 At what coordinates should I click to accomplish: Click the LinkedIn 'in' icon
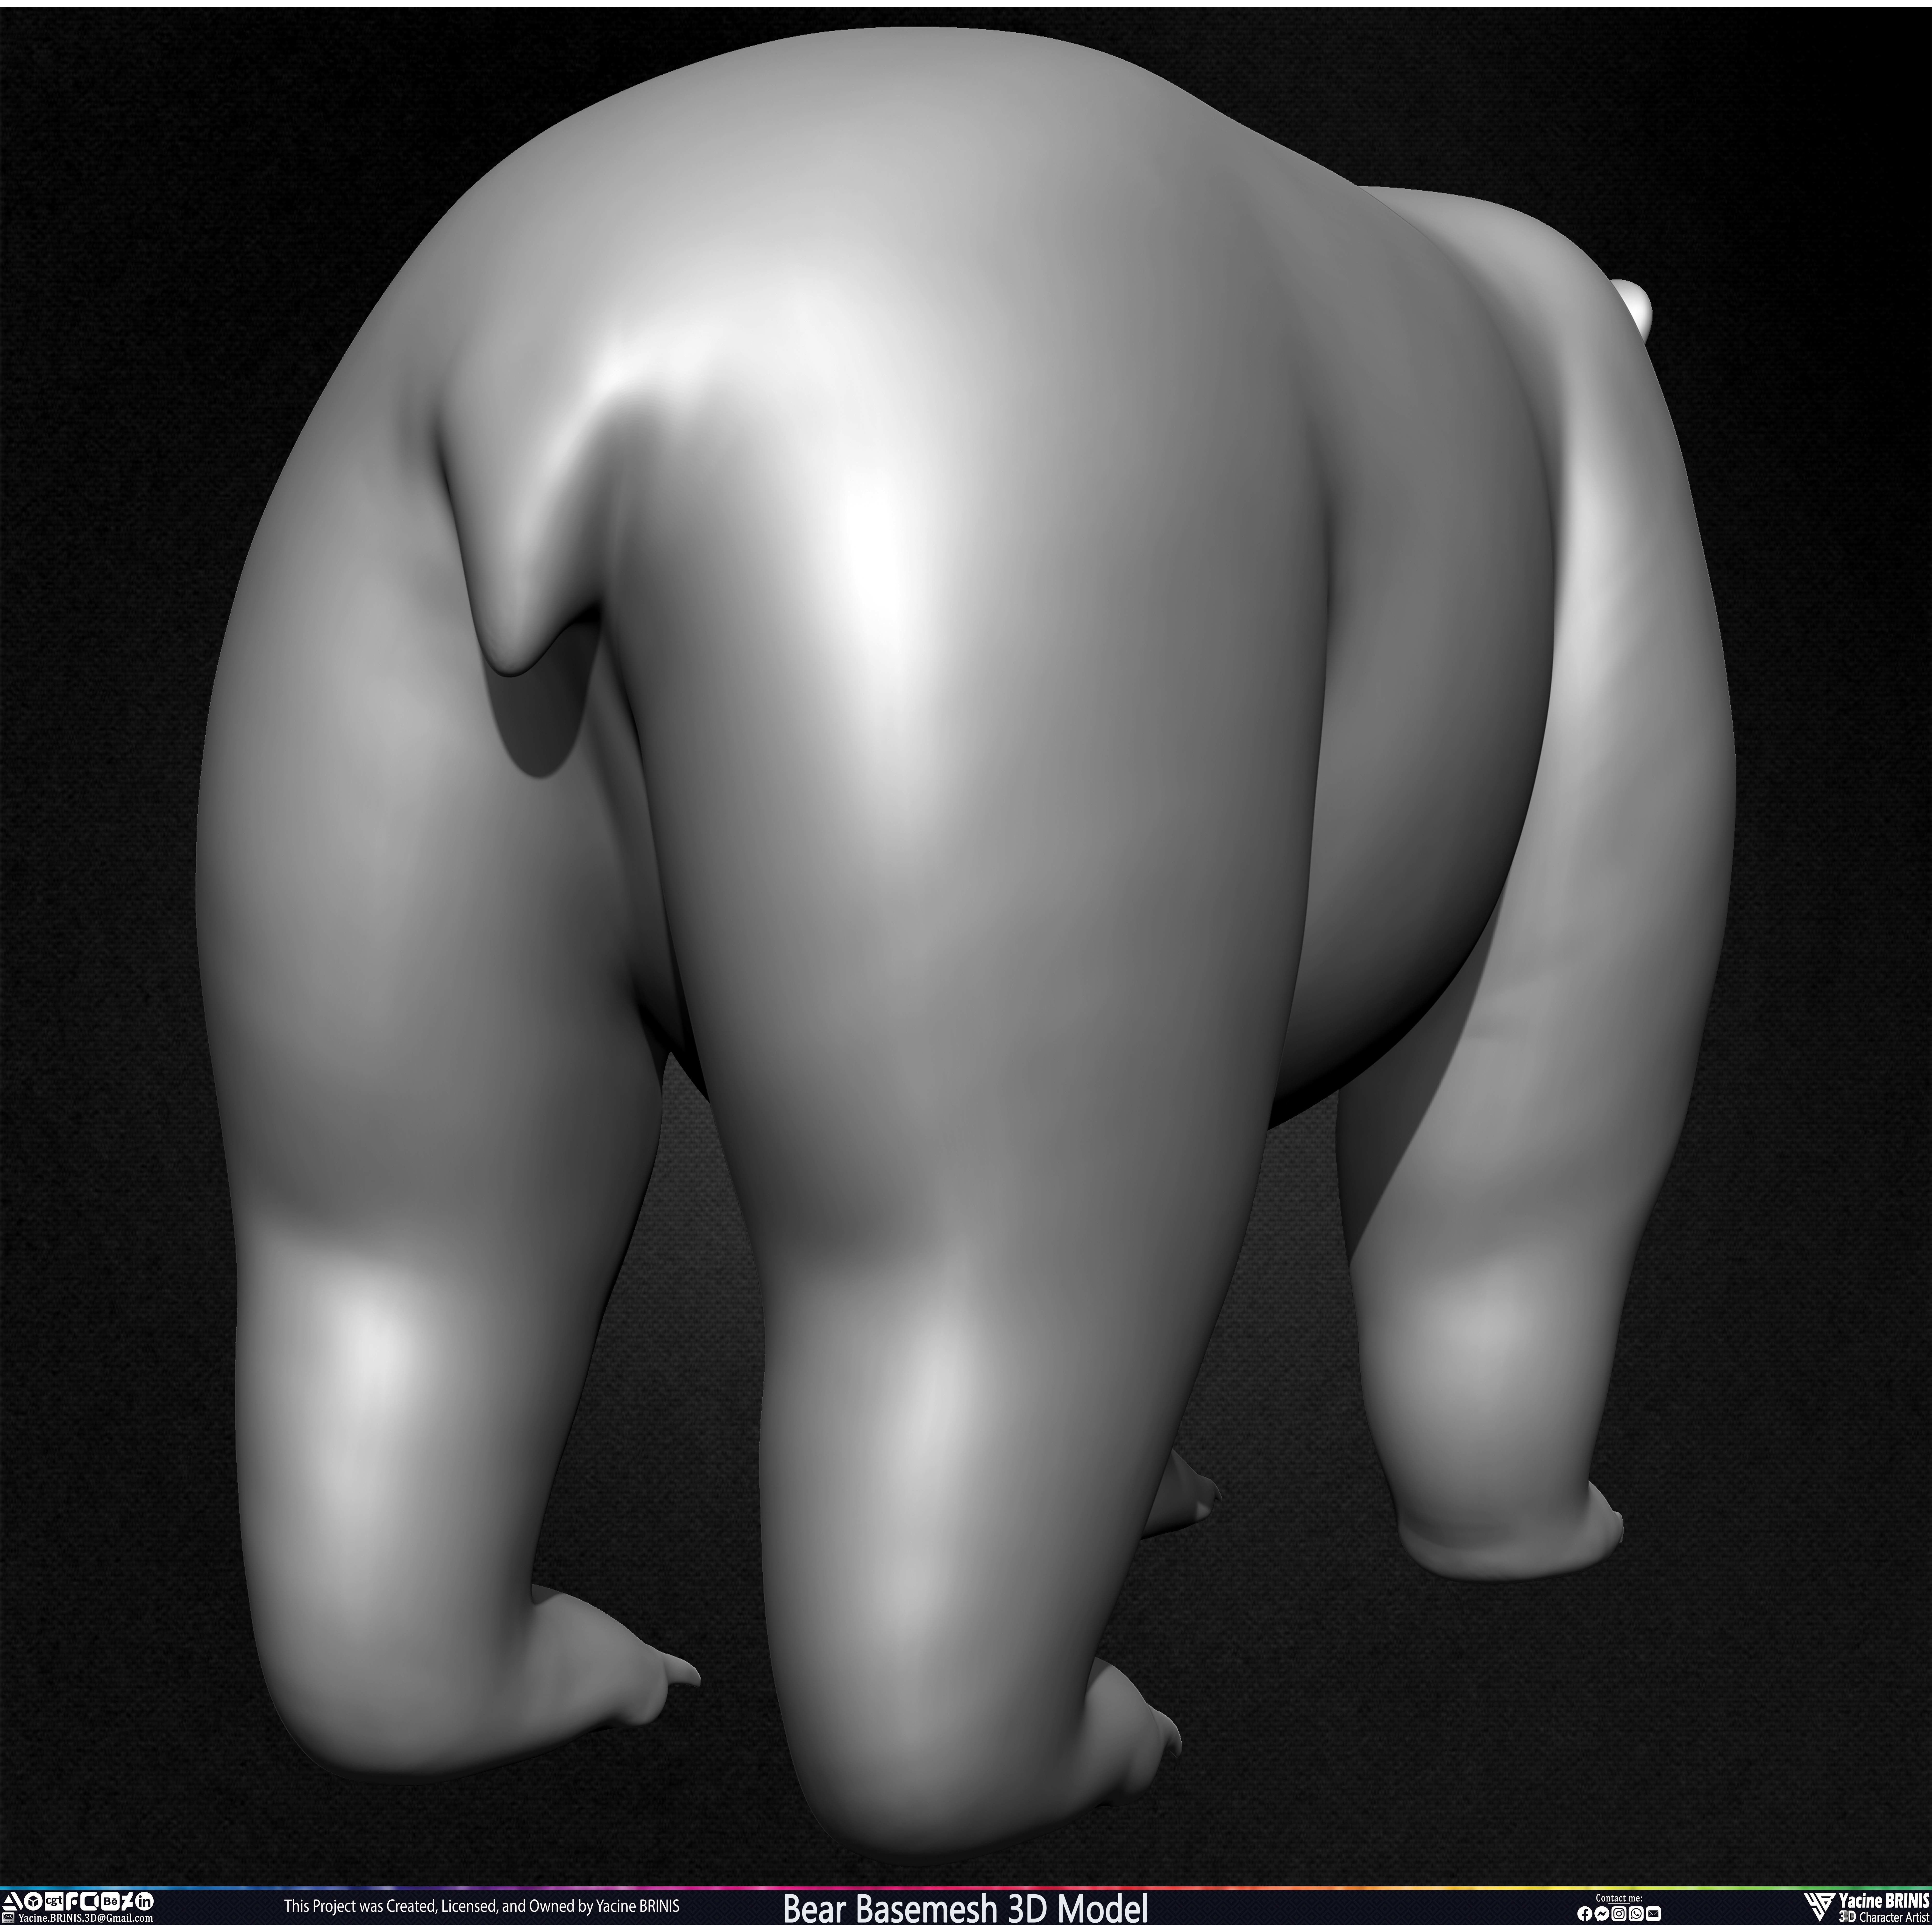144,1901
